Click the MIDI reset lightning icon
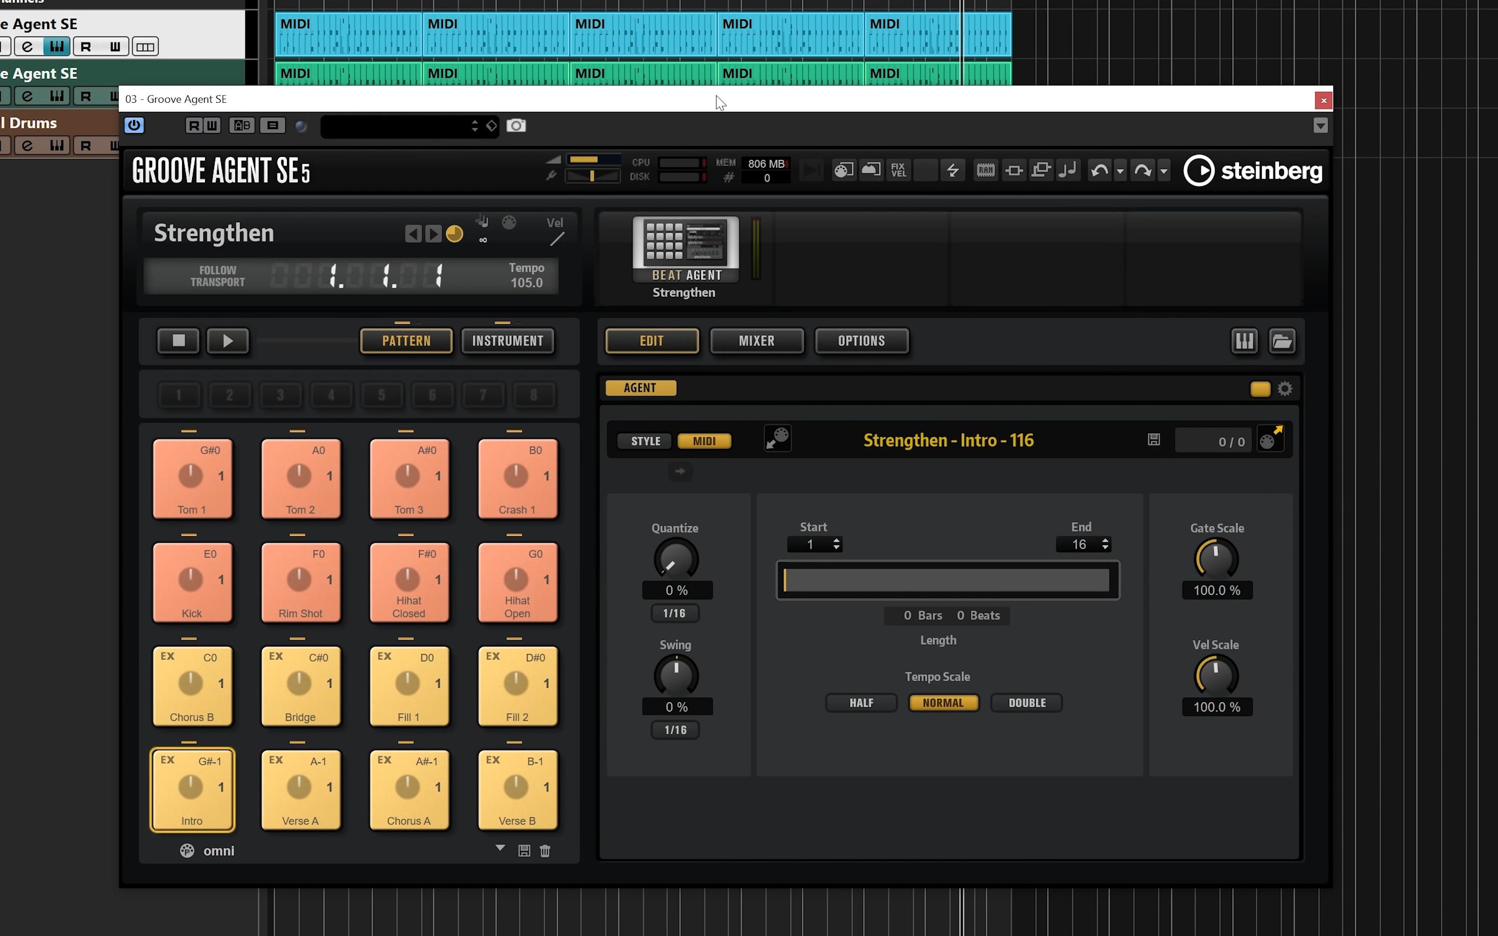This screenshot has width=1498, height=936. (953, 170)
